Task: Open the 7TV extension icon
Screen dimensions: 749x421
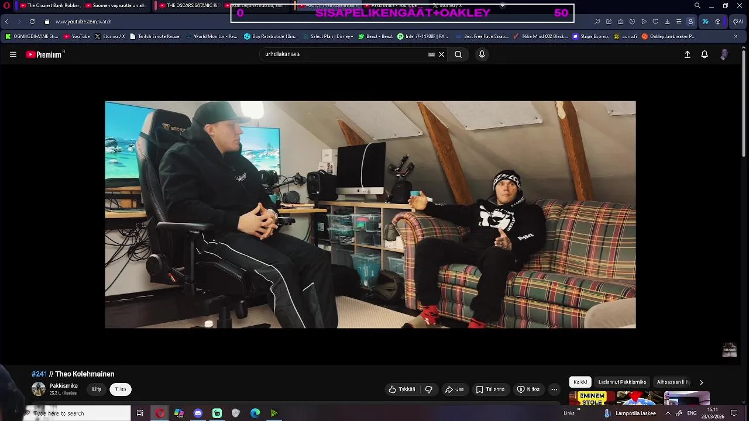Action: coord(705,22)
